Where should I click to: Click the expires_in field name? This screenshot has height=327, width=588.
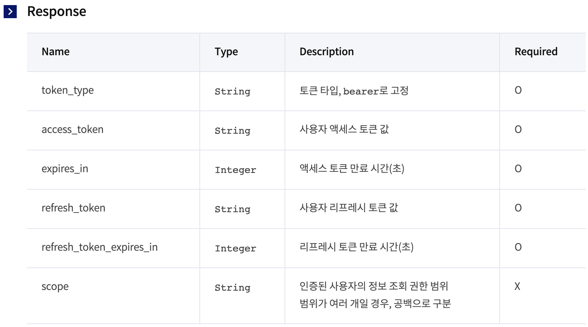(65, 169)
